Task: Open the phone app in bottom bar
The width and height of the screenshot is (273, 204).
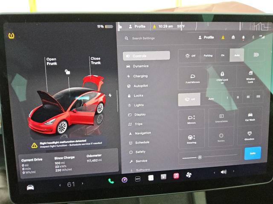Action: (x=111, y=181)
